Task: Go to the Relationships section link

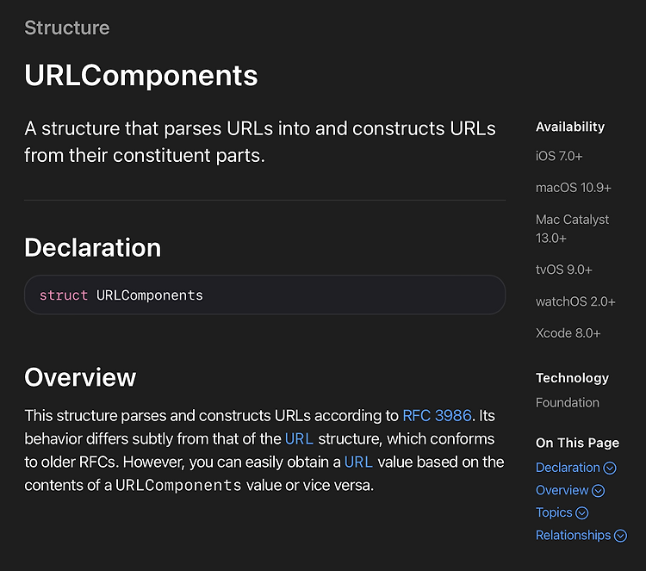Action: coord(573,535)
